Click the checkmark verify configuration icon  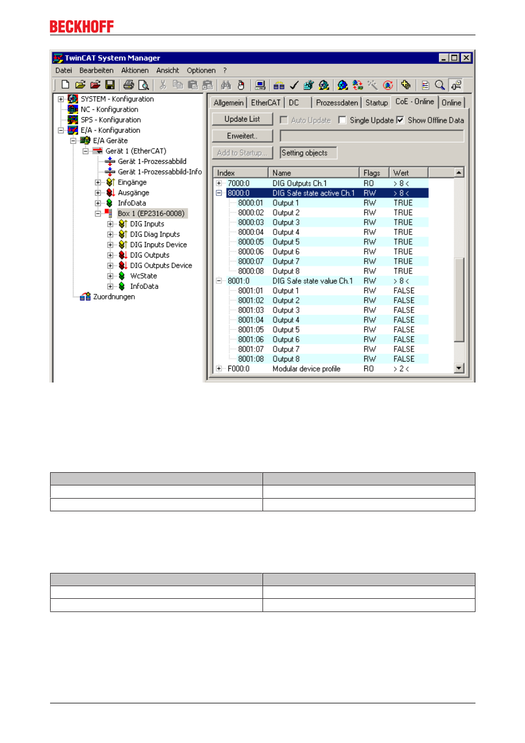click(294, 85)
